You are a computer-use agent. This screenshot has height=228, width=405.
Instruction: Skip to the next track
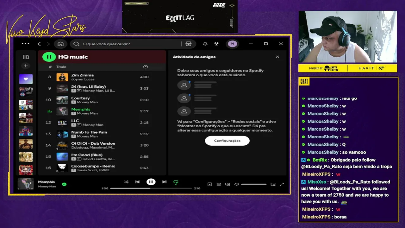click(164, 182)
